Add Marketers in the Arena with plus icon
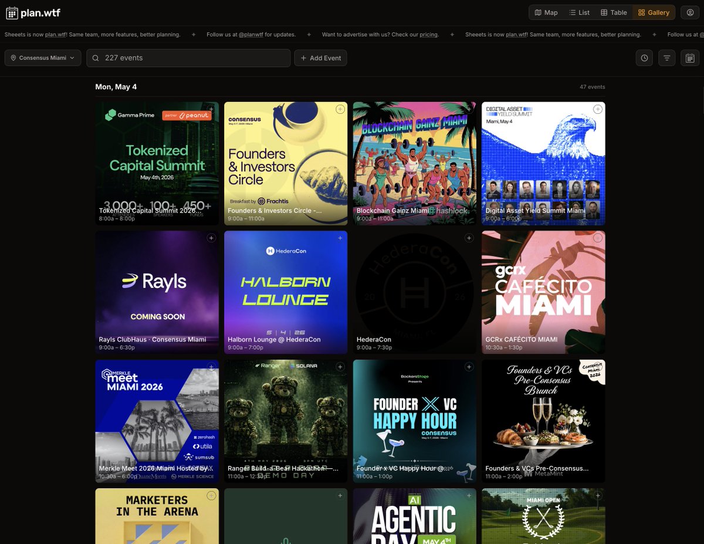The image size is (704, 544). click(x=211, y=496)
